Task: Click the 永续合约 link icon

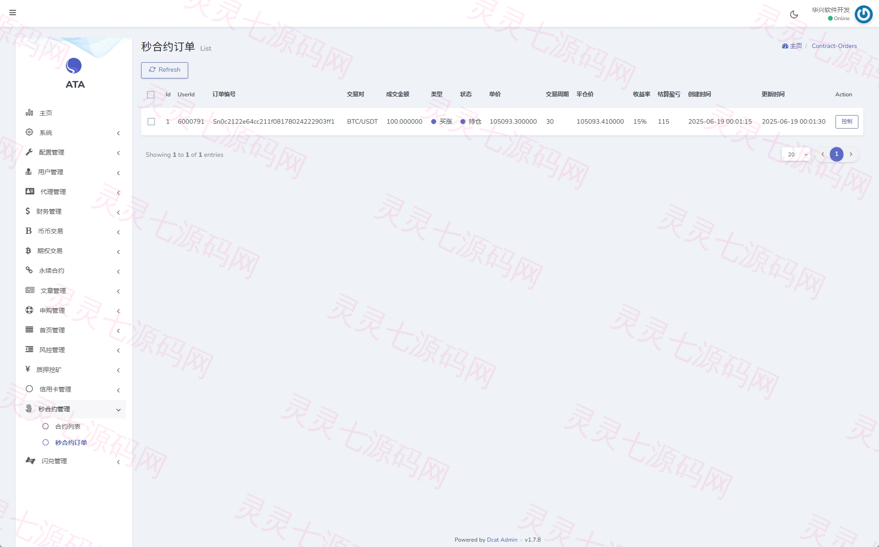Action: pos(29,270)
